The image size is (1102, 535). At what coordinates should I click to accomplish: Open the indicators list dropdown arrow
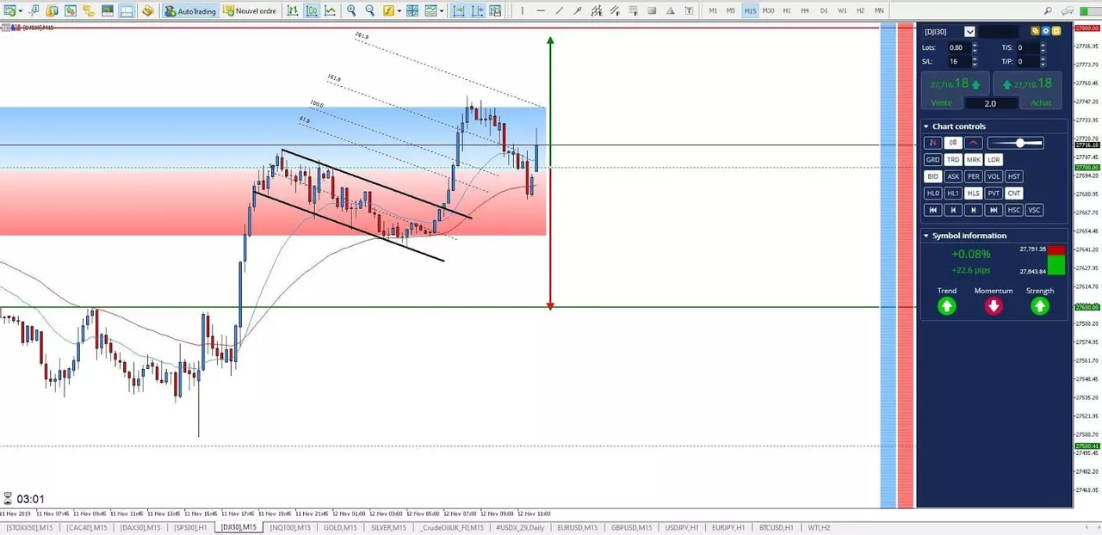tap(399, 11)
